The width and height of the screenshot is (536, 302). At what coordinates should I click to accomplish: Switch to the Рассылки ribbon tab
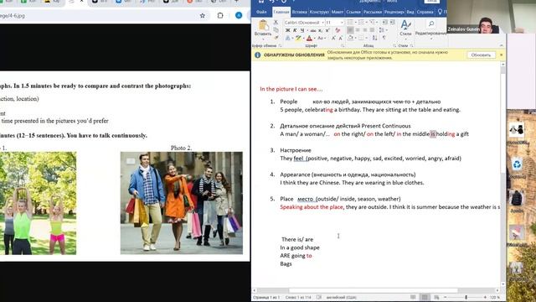pos(372,12)
